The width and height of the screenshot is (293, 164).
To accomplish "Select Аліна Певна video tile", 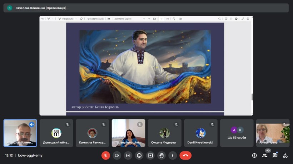I will point(273,133).
